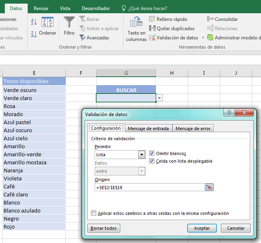Open Avanzadas filter options

(x=94, y=38)
